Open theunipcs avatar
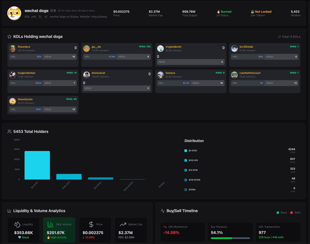Viewport: 310px width, 244px height. click(13, 49)
